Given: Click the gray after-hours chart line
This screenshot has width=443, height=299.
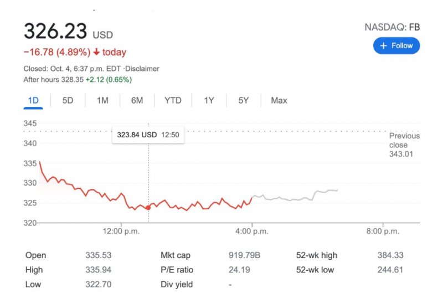Looking at the screenshot, I should click(x=295, y=196).
